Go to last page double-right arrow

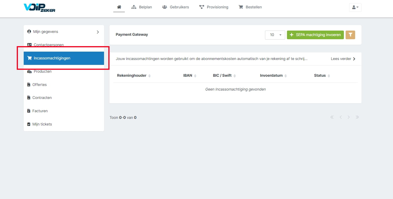(x=357, y=117)
